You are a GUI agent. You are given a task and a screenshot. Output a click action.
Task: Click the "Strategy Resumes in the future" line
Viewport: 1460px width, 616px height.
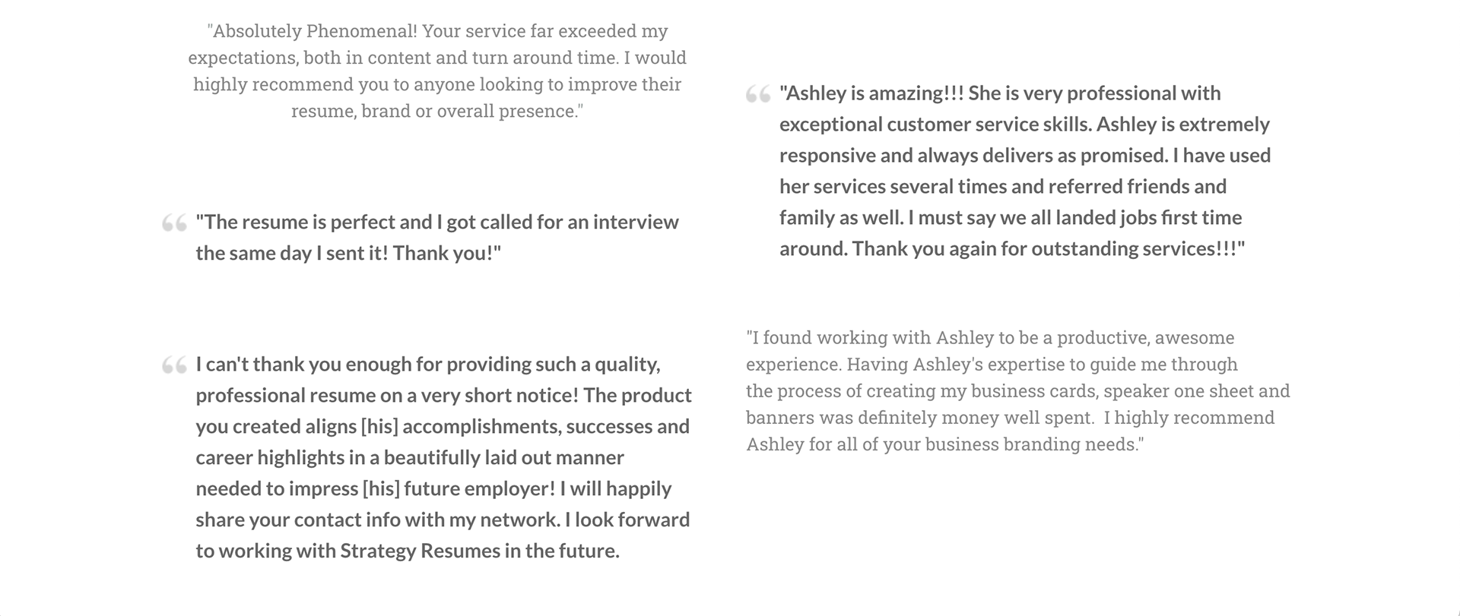(408, 551)
